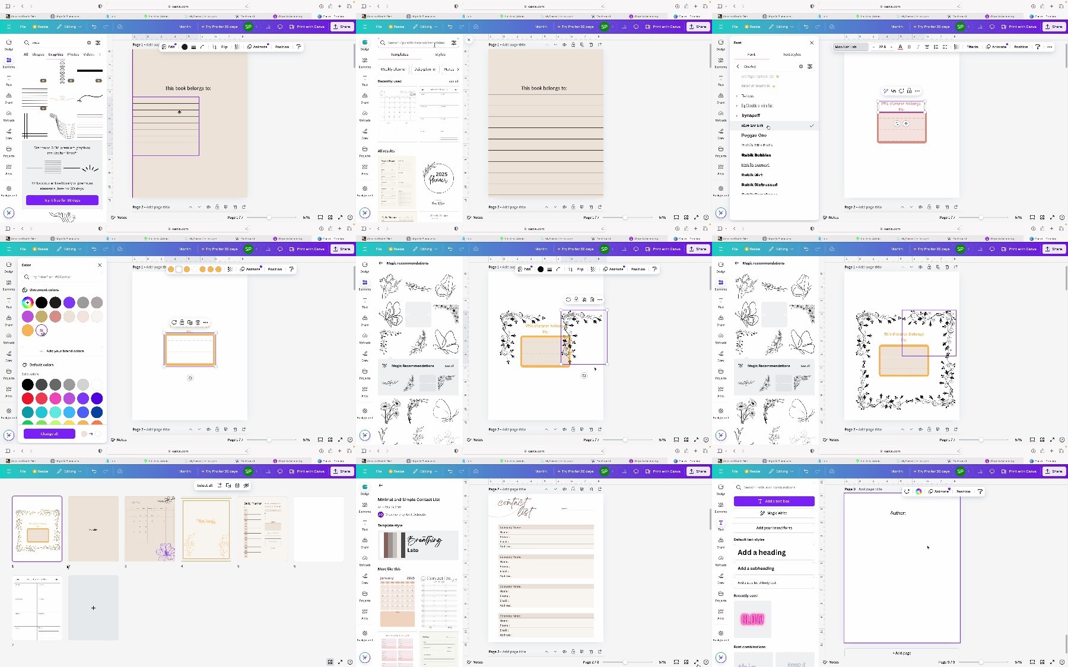Add a new color with the rainbow plus swatch
Viewport: 1068px width, 667px height.
point(27,302)
